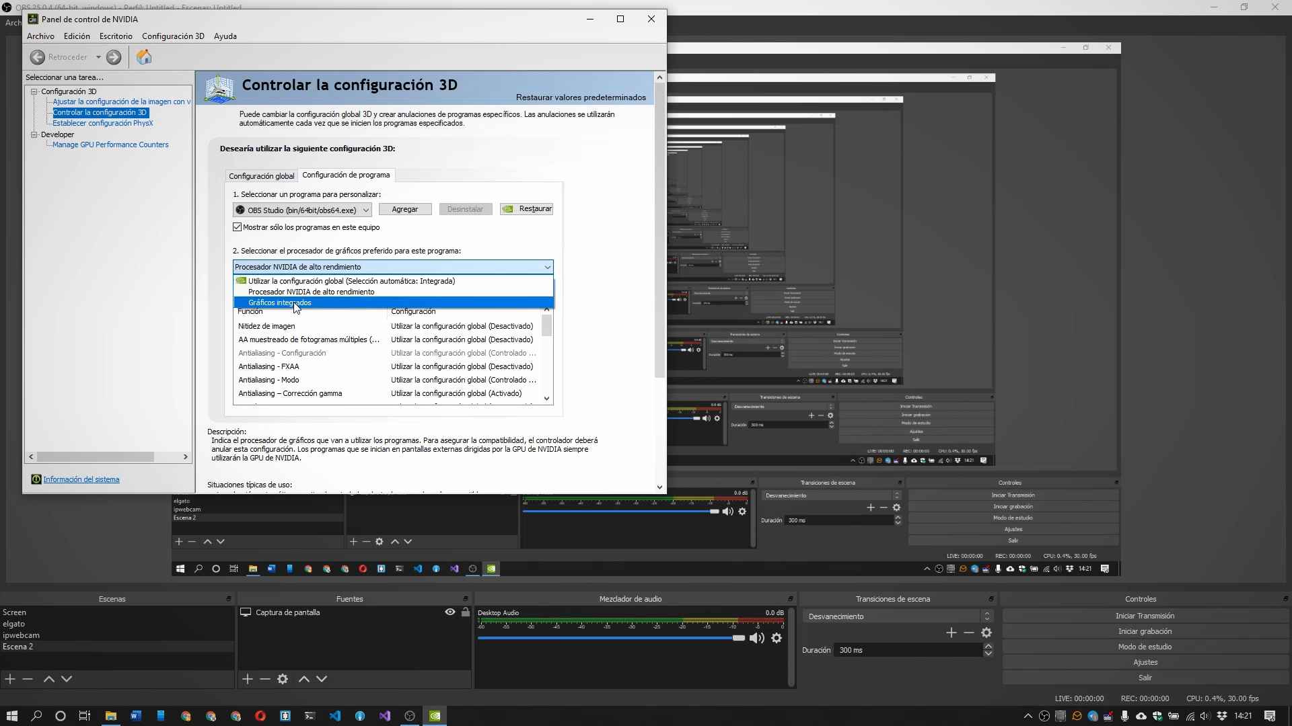This screenshot has height=726, width=1292.
Task: Open OBS Studio program selection dropdown
Action: click(x=302, y=210)
